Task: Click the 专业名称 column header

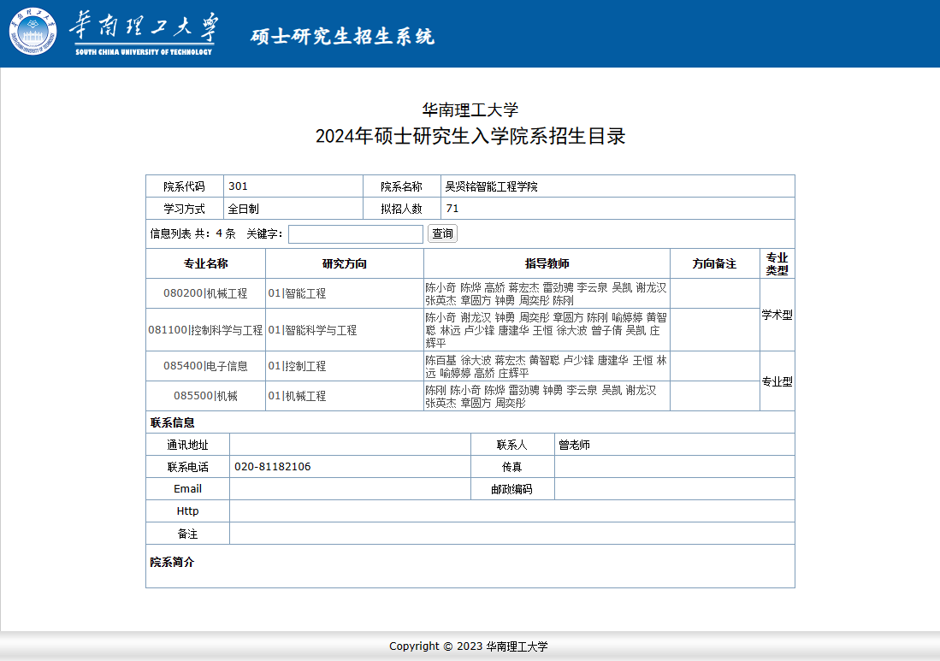Action: pos(205,263)
